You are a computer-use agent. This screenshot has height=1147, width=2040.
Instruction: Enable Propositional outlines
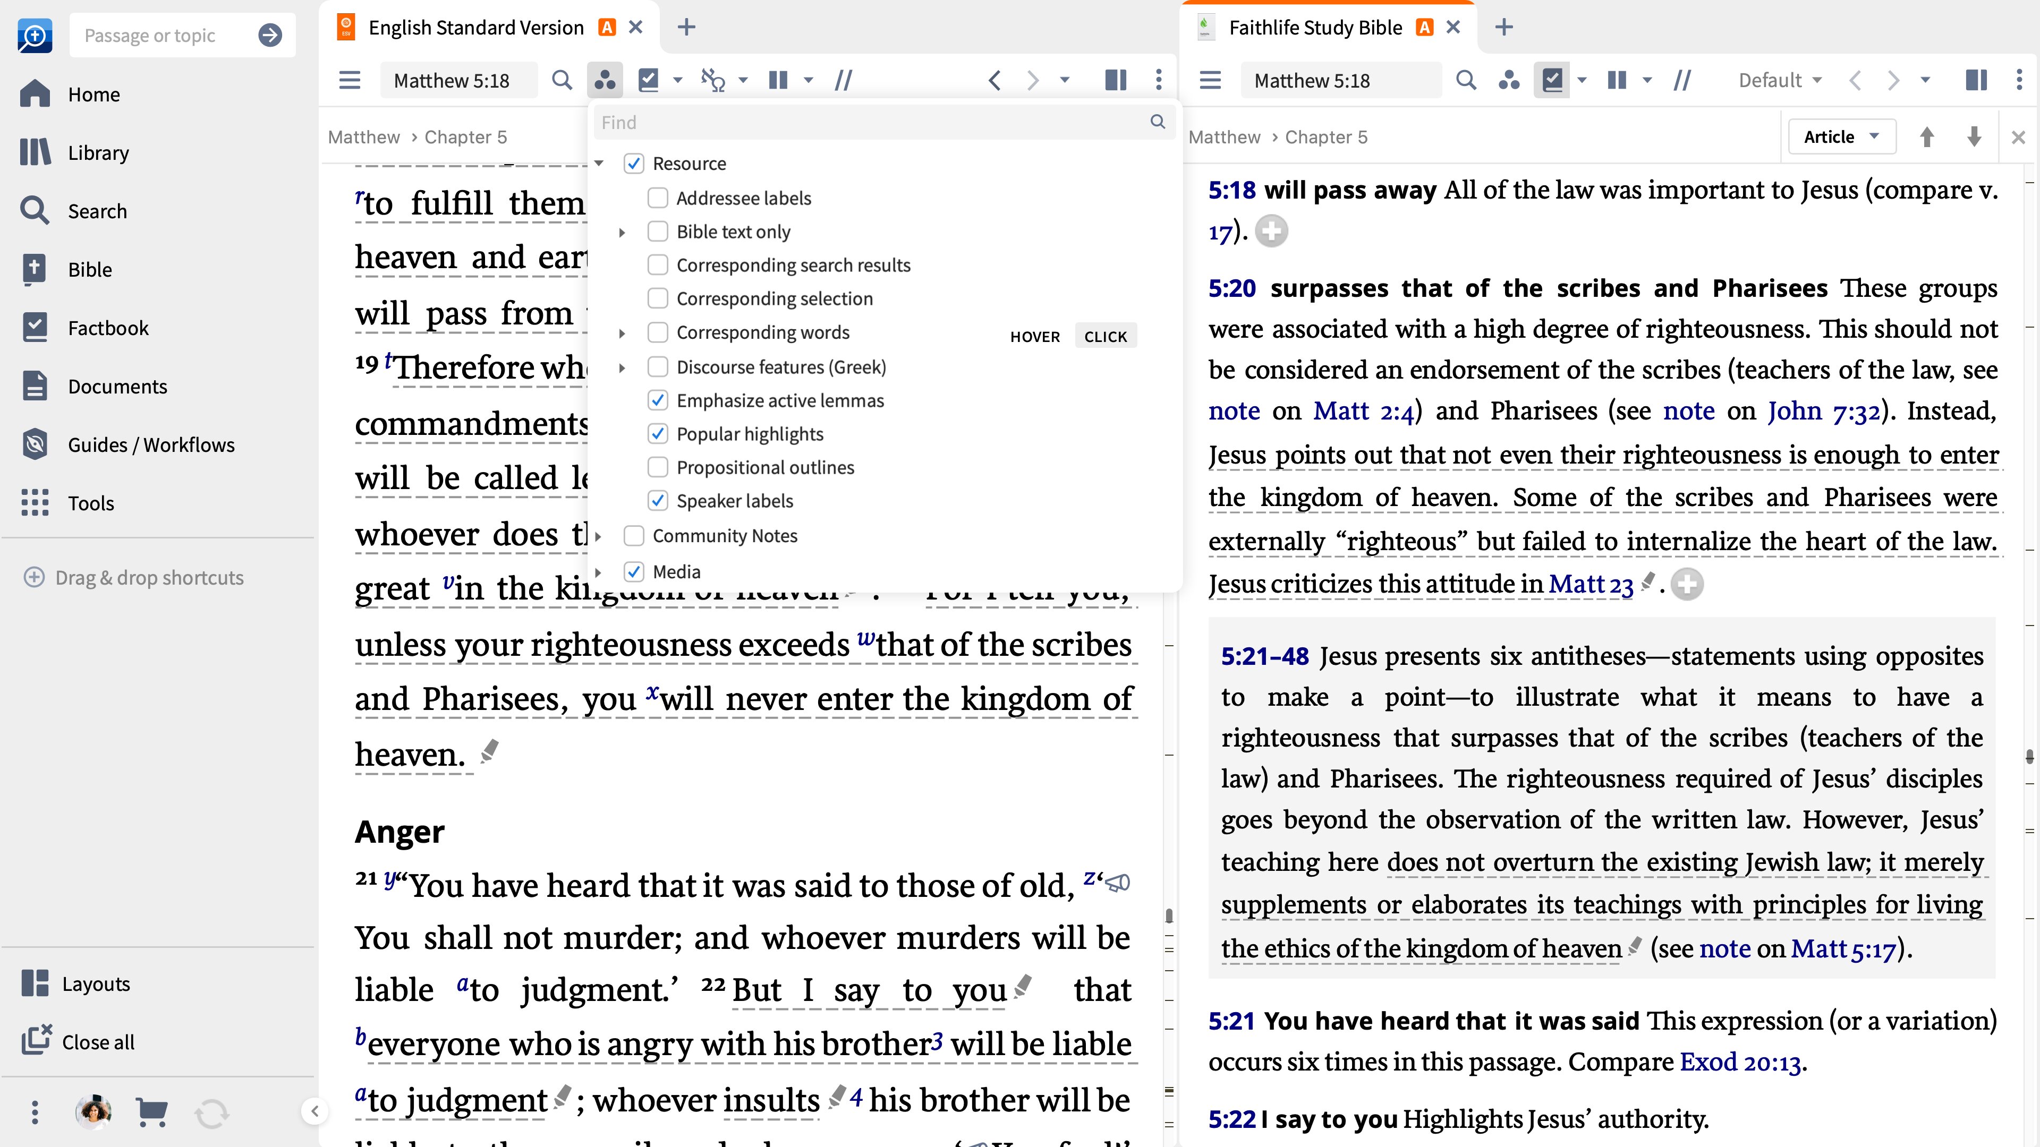coord(657,468)
